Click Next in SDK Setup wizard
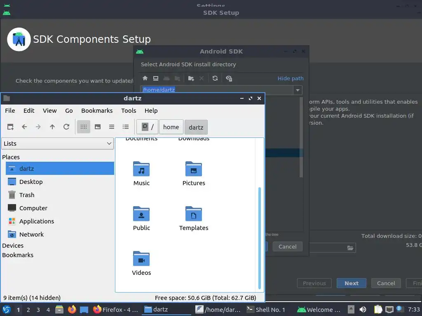Viewport: 422px width, 316px height. (x=352, y=283)
